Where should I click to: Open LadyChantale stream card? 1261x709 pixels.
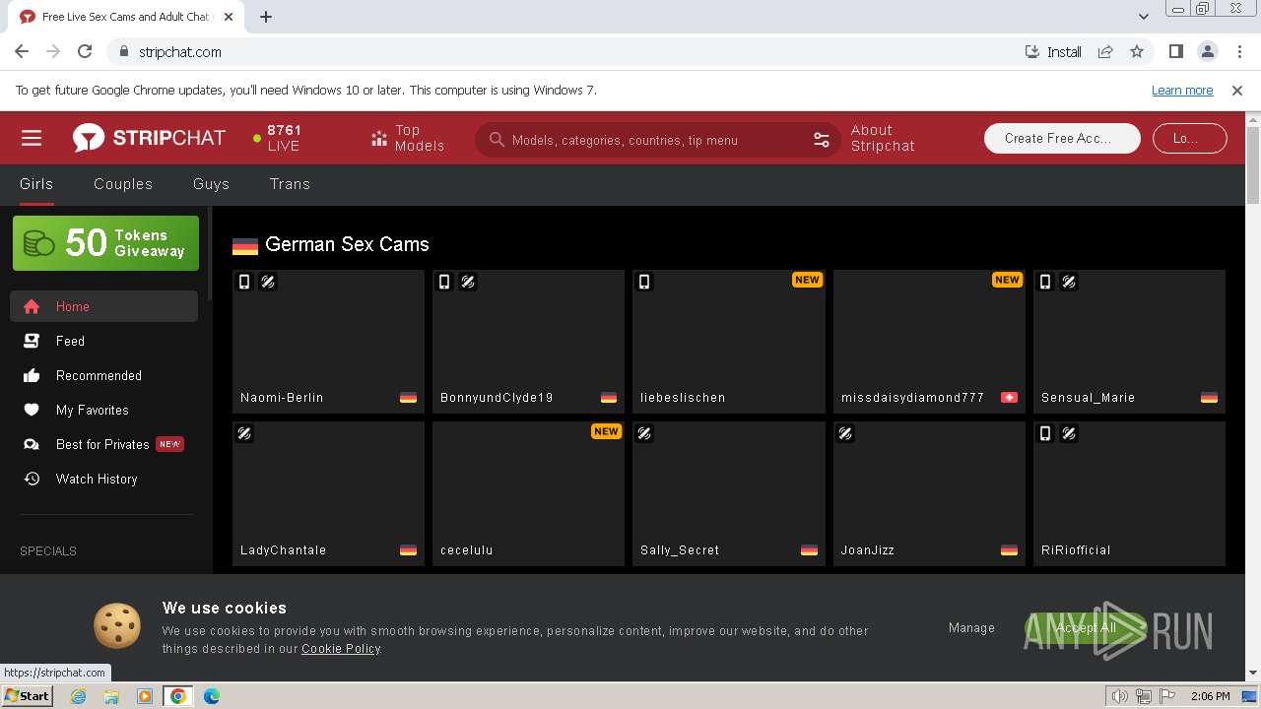[328, 493]
